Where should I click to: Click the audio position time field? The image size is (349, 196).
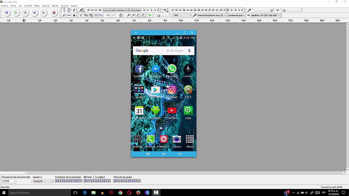[x=127, y=181]
